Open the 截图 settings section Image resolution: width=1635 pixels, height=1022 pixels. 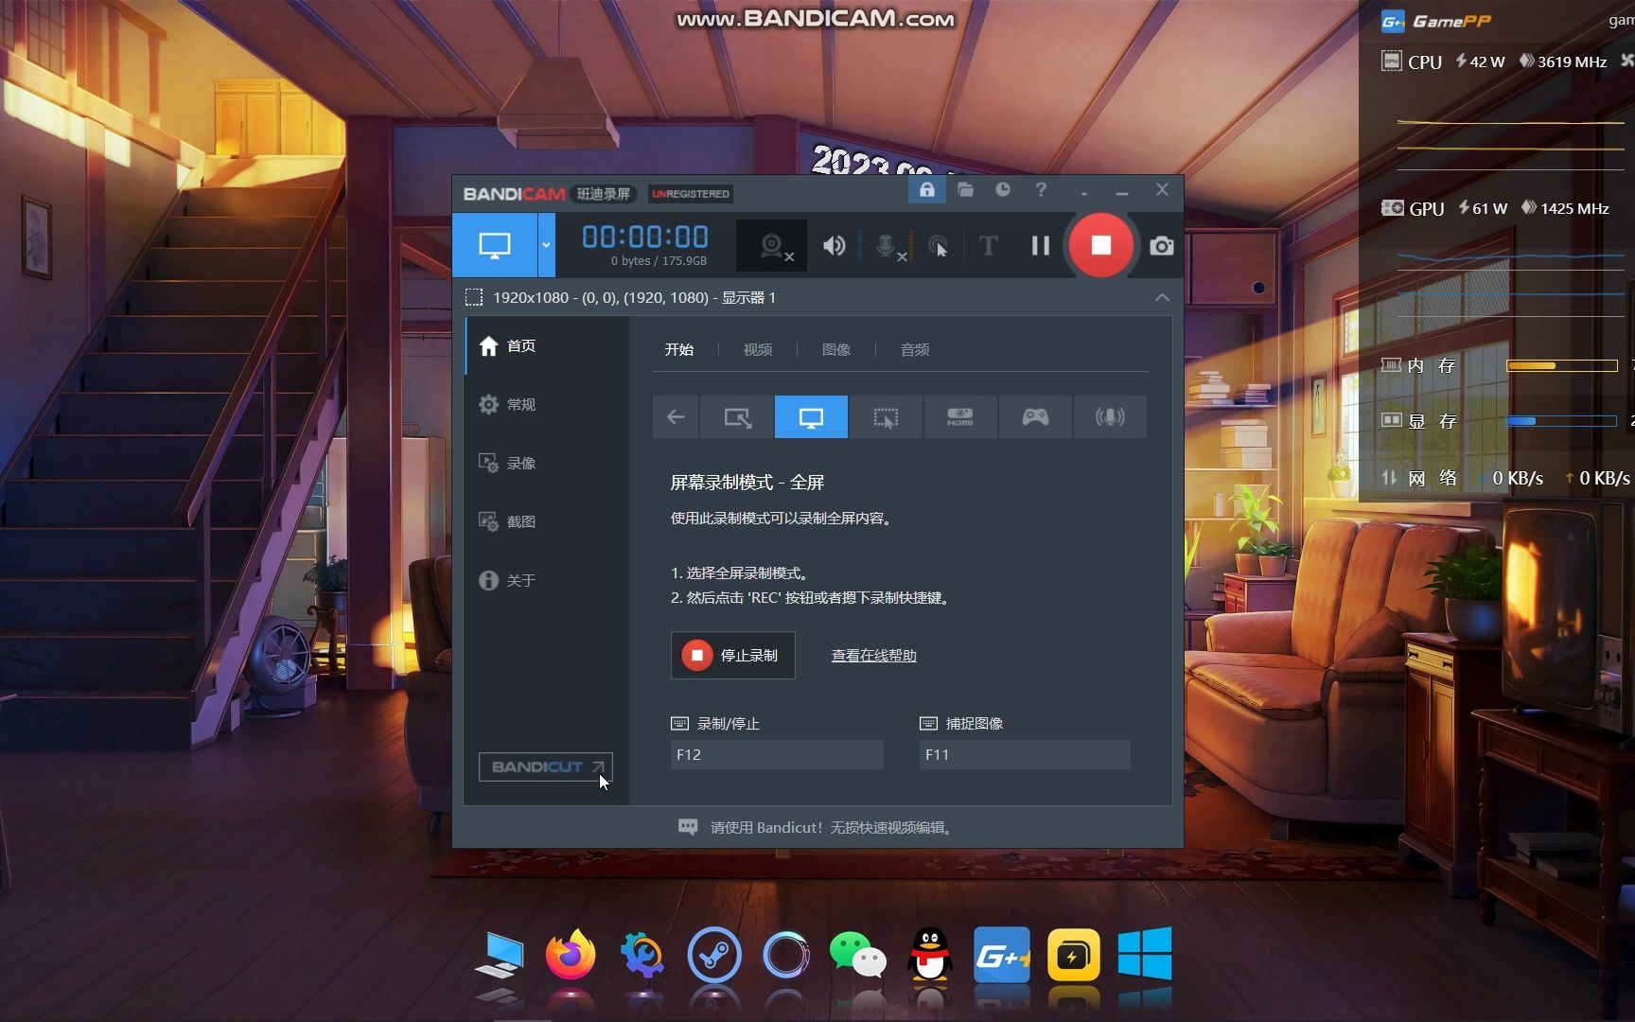(x=547, y=522)
